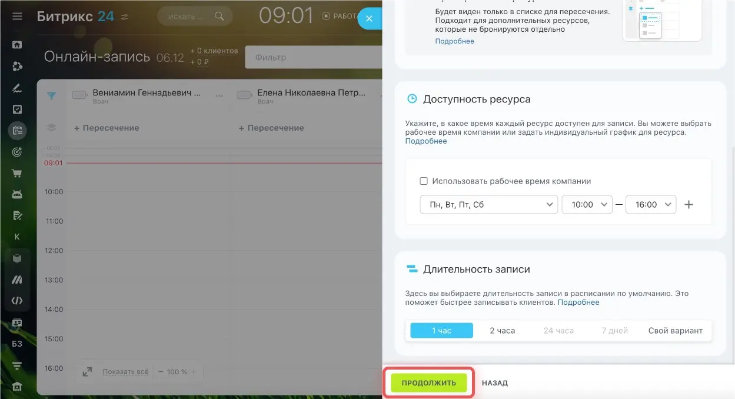
Task: Click the blue funnel filter icon in the schedule
Action: pos(52,96)
